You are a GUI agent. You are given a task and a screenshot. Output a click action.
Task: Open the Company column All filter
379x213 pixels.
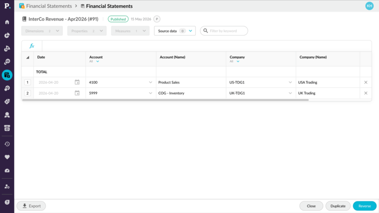(x=234, y=62)
